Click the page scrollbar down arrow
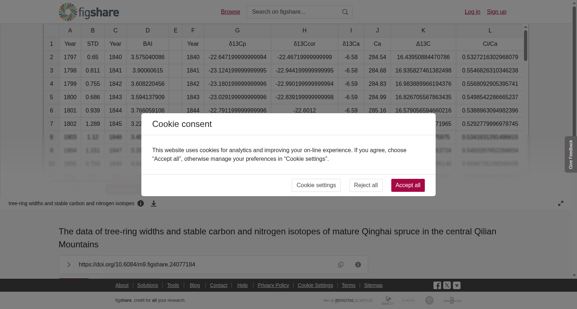The width and height of the screenshot is (577, 309). click(x=574, y=275)
